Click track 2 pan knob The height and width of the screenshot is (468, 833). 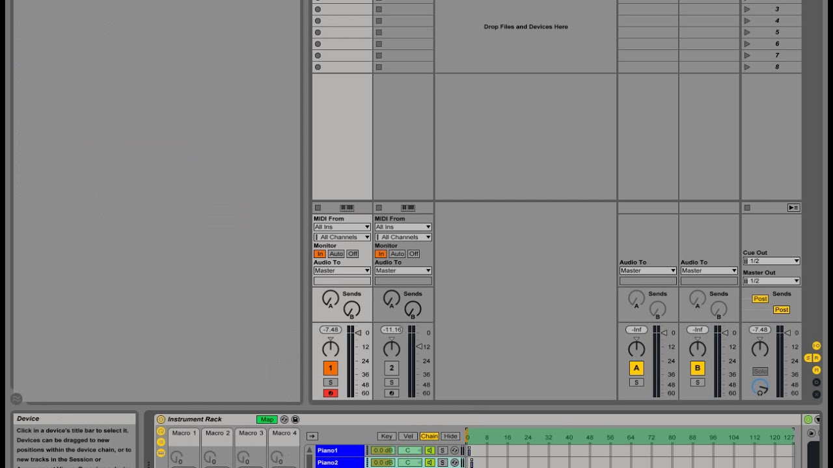(392, 349)
